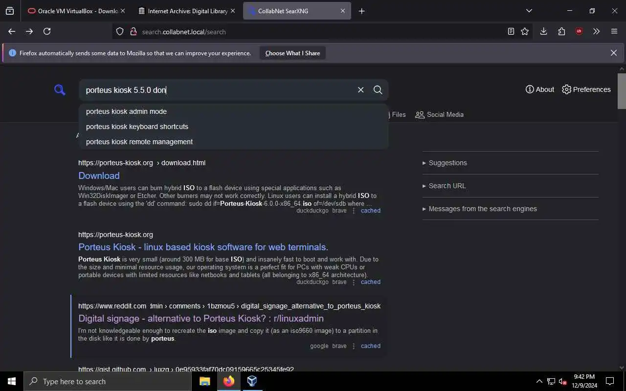This screenshot has height=391, width=626.
Task: Open a new browser tab
Action: pos(361,11)
